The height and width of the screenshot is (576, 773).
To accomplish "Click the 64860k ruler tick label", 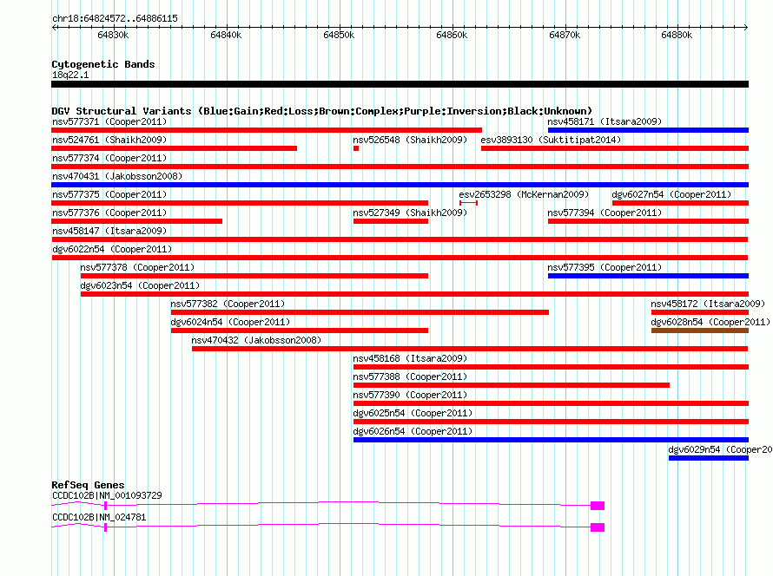I will pos(452,35).
